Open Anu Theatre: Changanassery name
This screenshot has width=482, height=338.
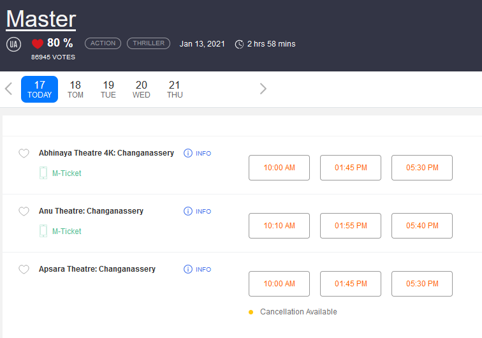[91, 211]
